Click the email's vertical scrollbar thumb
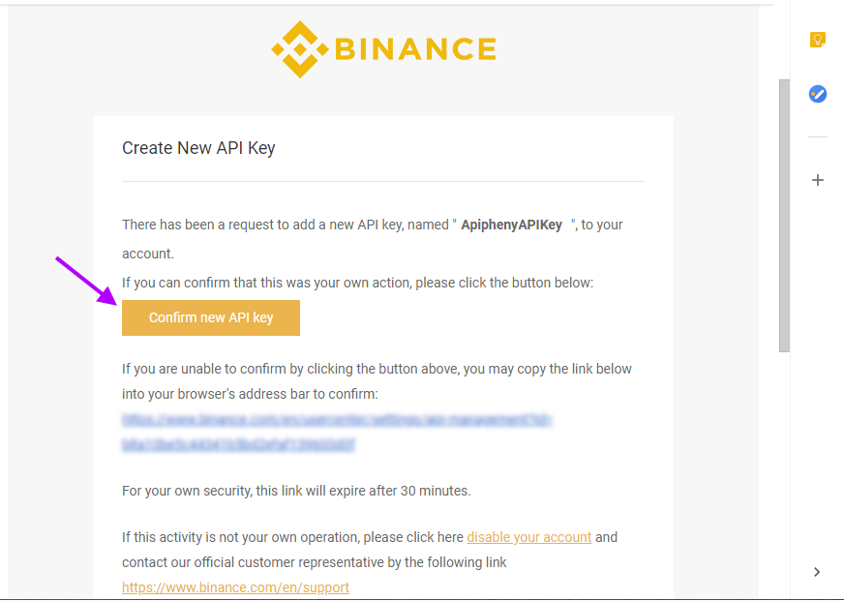The height and width of the screenshot is (601, 844). [784, 216]
